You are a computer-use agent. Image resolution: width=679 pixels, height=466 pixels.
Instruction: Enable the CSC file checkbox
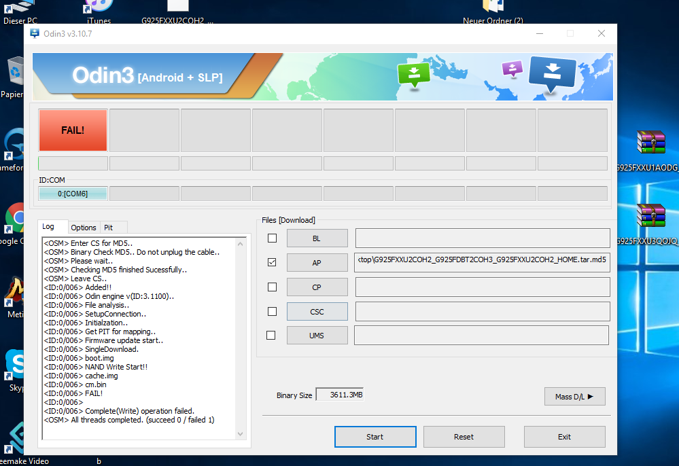272,312
